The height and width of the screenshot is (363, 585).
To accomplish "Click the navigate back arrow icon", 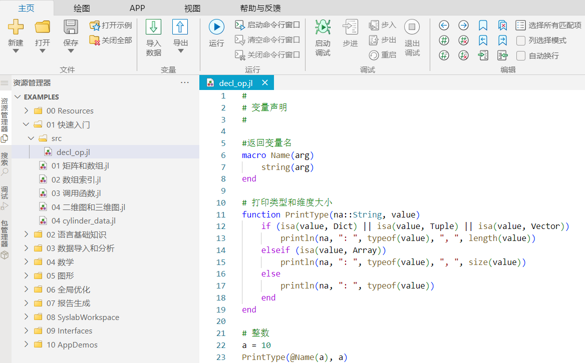I will 444,25.
